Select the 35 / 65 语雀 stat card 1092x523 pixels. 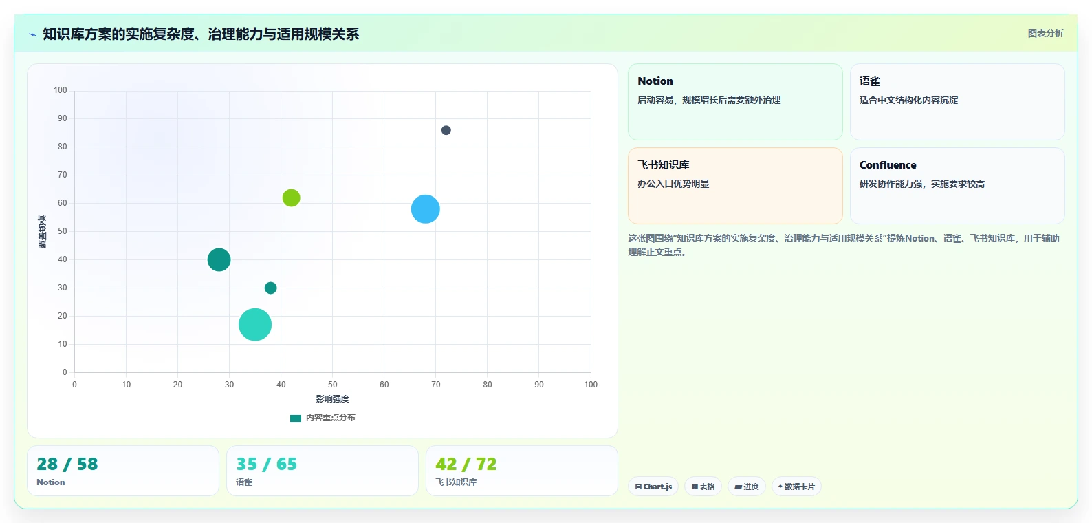click(323, 471)
